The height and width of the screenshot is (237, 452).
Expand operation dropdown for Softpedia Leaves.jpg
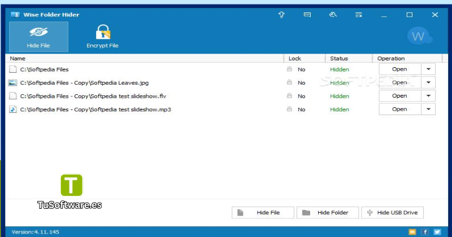tap(428, 82)
